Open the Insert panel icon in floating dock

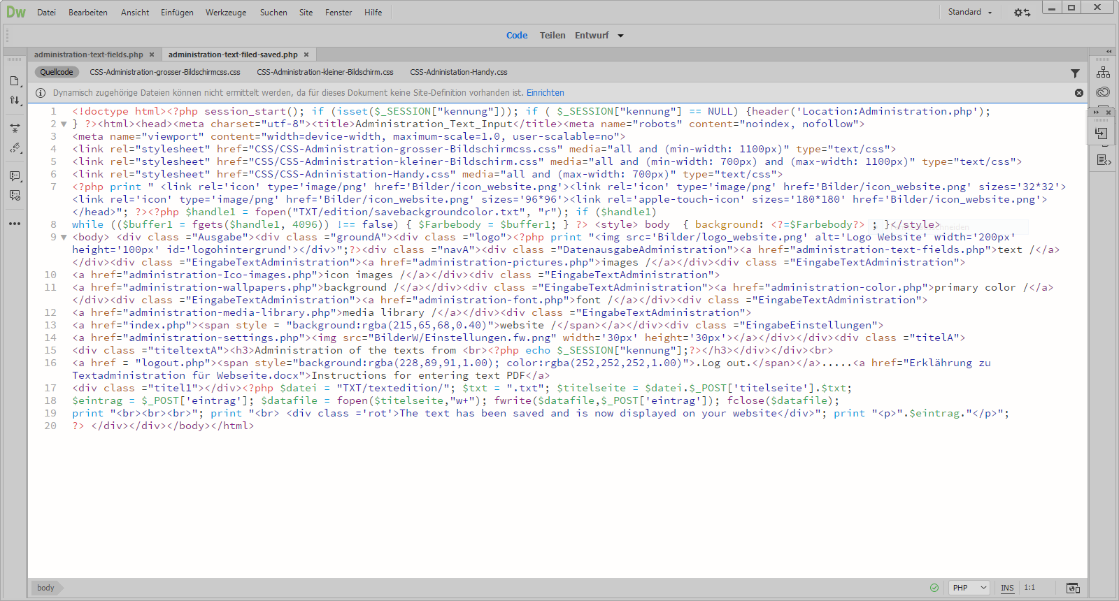[1102, 133]
